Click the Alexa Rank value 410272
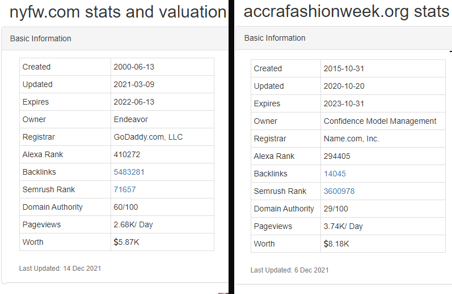The height and width of the screenshot is (294, 452). coord(127,154)
